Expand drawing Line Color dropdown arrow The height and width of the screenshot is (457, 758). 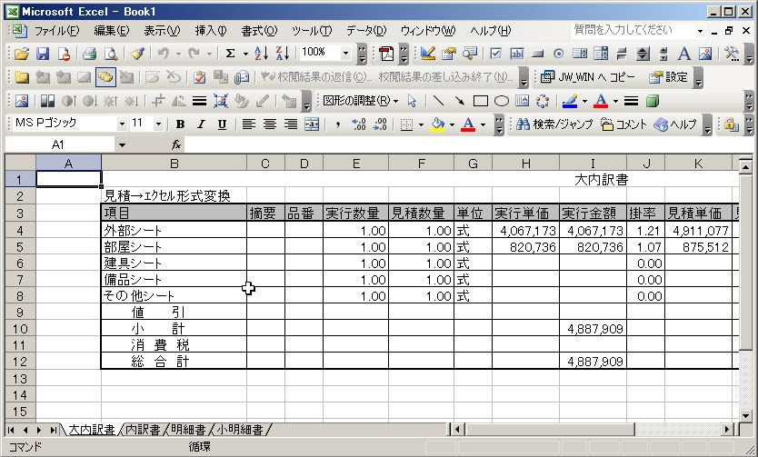(x=584, y=101)
